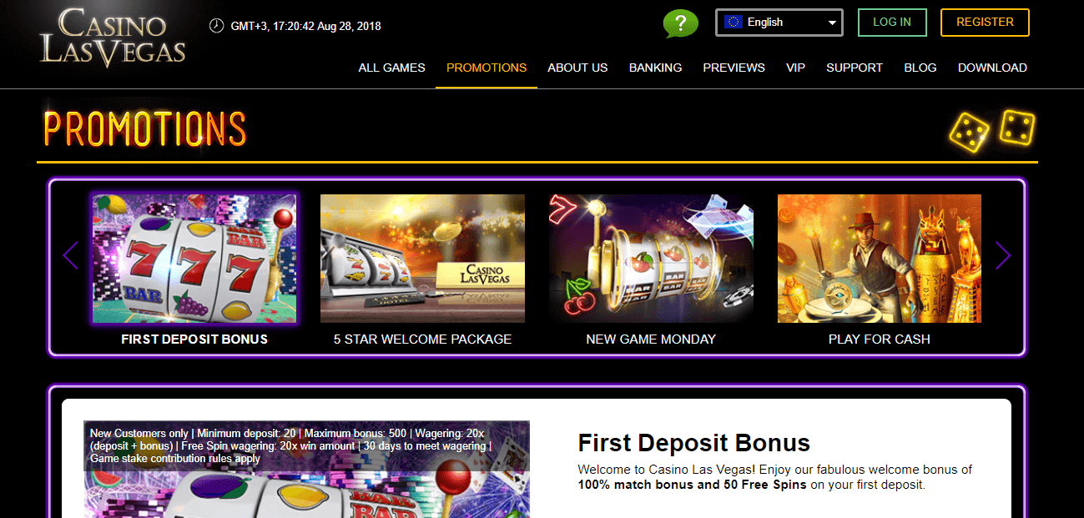Click the Log In button
Viewport: 1084px width, 518px height.
pos(892,23)
